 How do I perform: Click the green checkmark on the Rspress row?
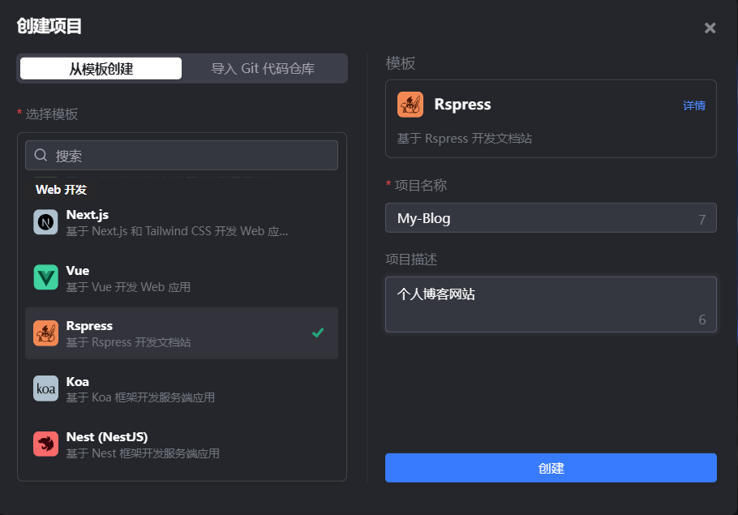coord(318,333)
